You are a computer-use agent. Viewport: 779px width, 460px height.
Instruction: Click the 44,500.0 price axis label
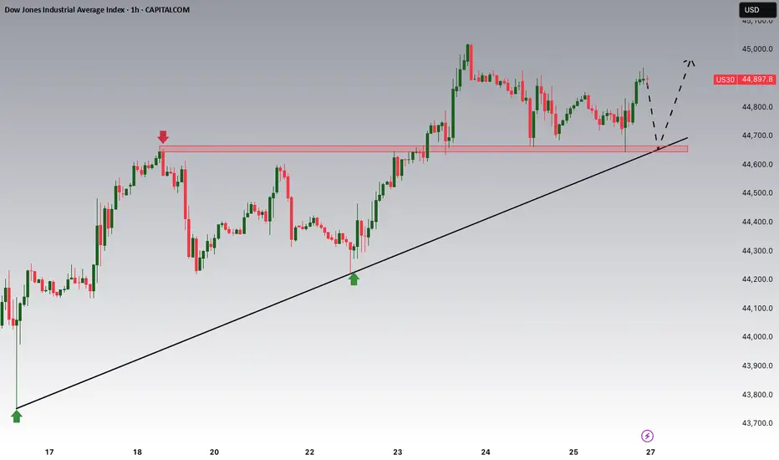(x=757, y=192)
